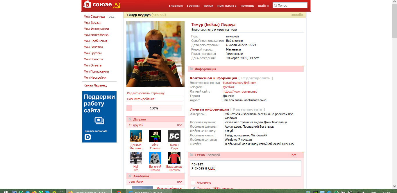Open Канал Леденец in the sidebar
Image resolution: width=397 pixels, height=193 pixels.
coord(95,85)
